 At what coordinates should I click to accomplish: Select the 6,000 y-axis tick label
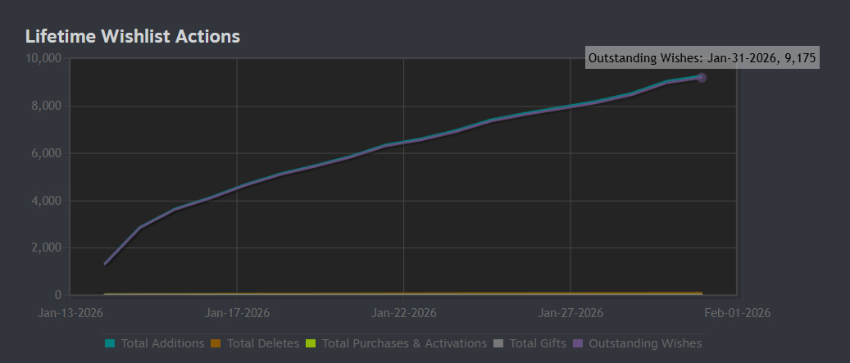[47, 153]
